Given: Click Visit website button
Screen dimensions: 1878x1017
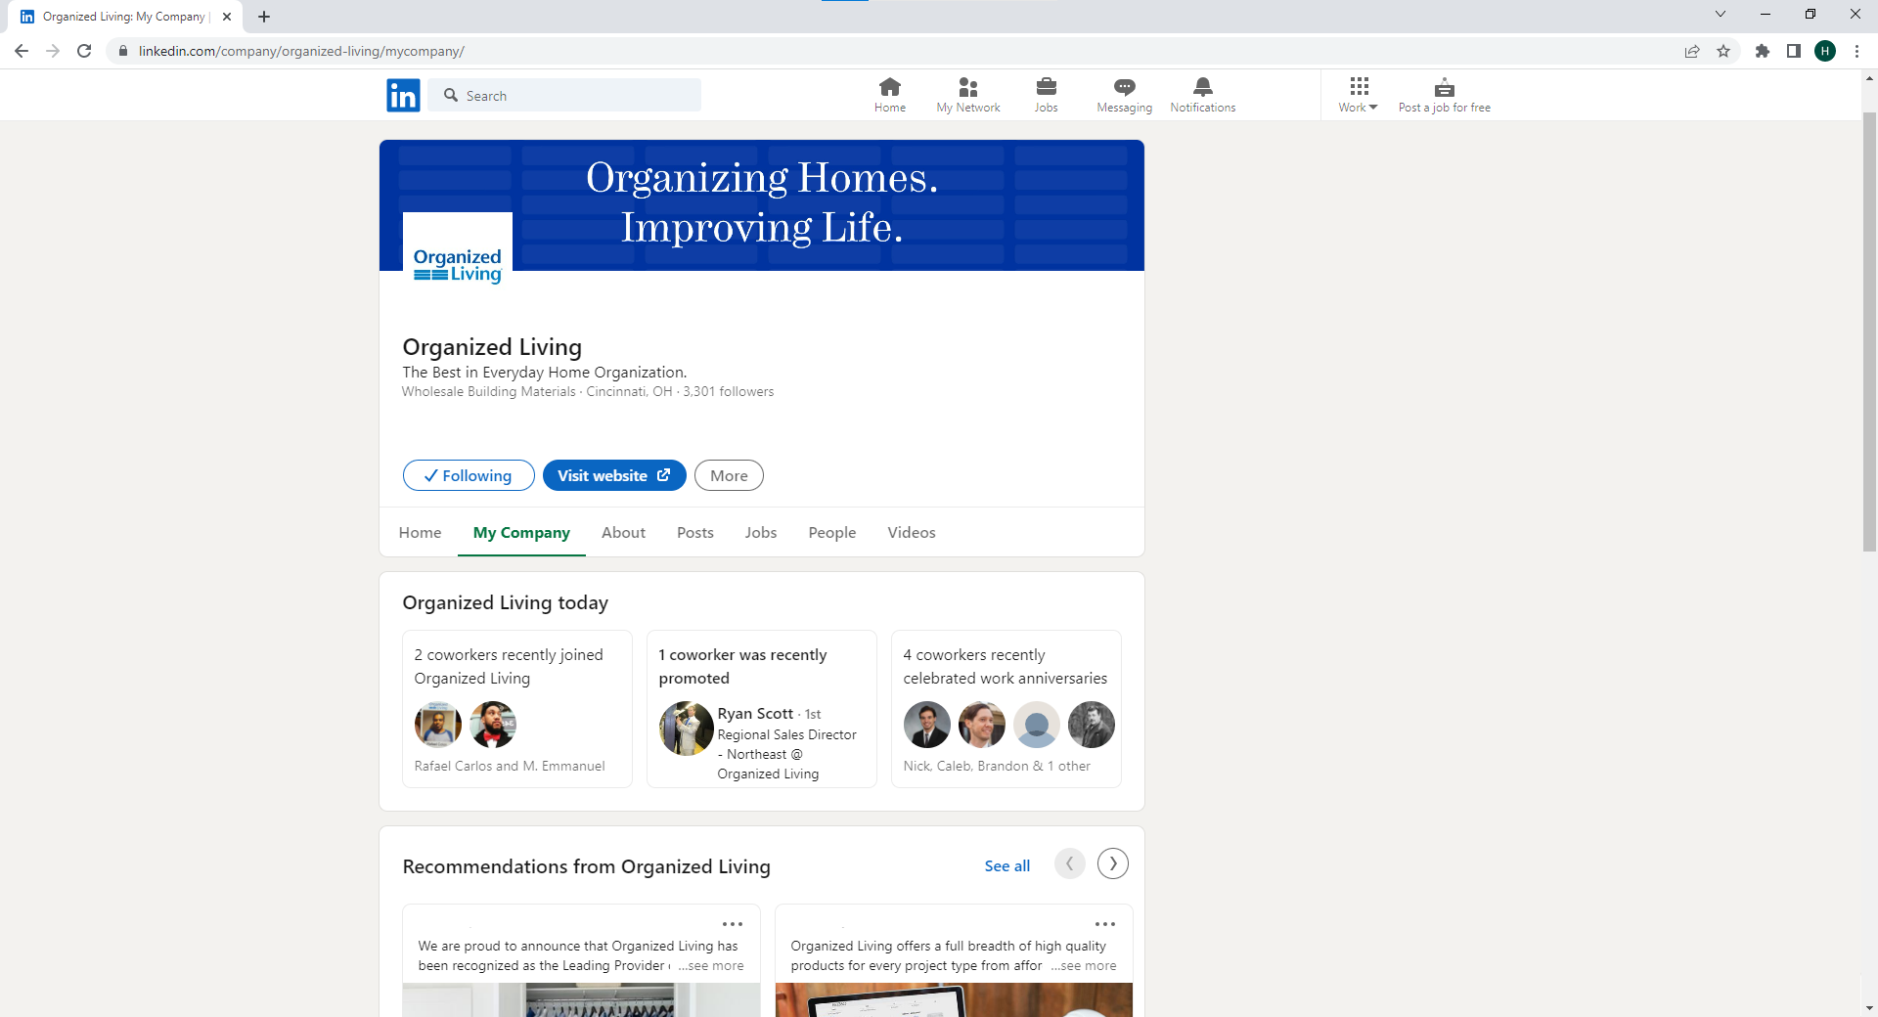Looking at the screenshot, I should 614,475.
